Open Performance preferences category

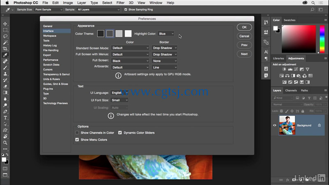(51, 60)
